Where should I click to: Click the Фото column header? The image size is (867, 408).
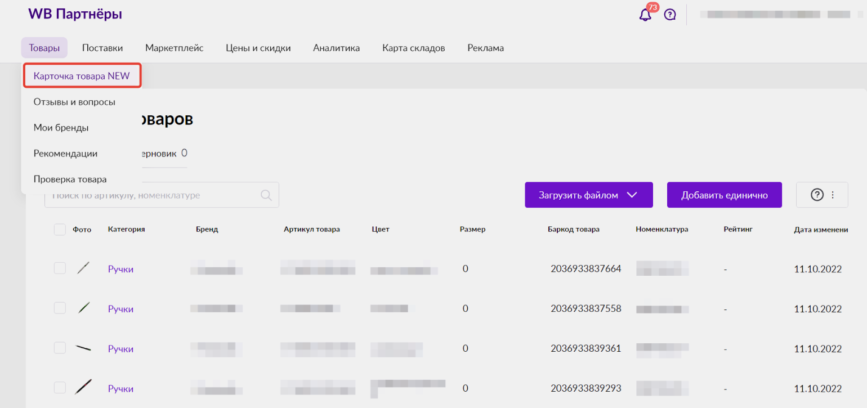coord(82,229)
